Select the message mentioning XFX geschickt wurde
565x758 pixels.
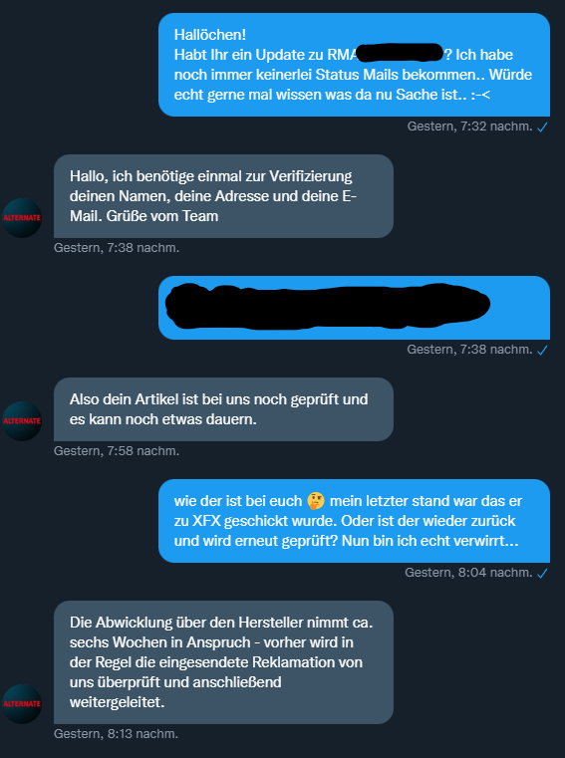pos(354,521)
